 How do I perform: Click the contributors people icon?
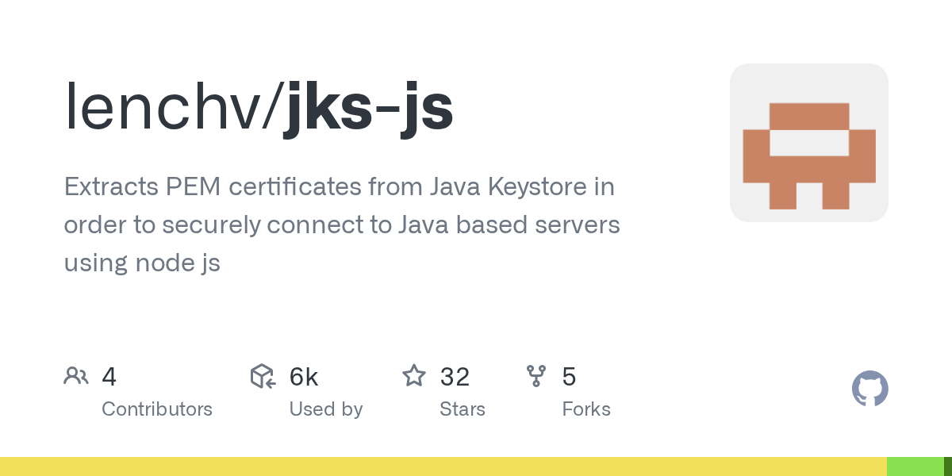tap(76, 376)
